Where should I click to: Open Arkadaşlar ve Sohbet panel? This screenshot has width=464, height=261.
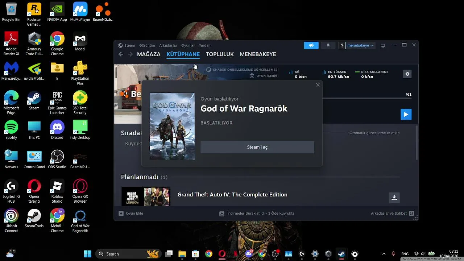[392, 214]
